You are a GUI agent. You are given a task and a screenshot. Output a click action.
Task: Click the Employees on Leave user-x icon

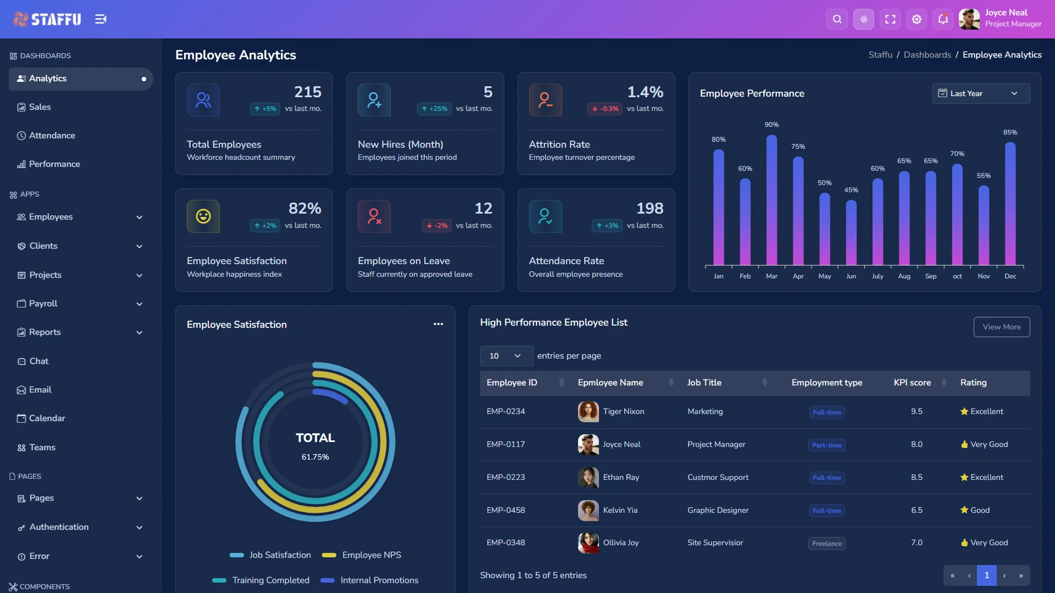coord(374,216)
